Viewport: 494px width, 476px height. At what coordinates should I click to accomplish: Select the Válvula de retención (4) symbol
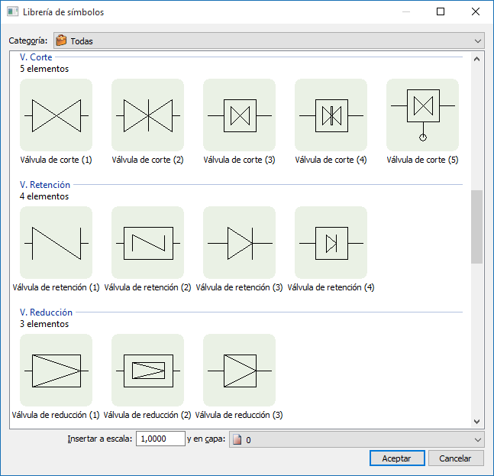point(331,243)
